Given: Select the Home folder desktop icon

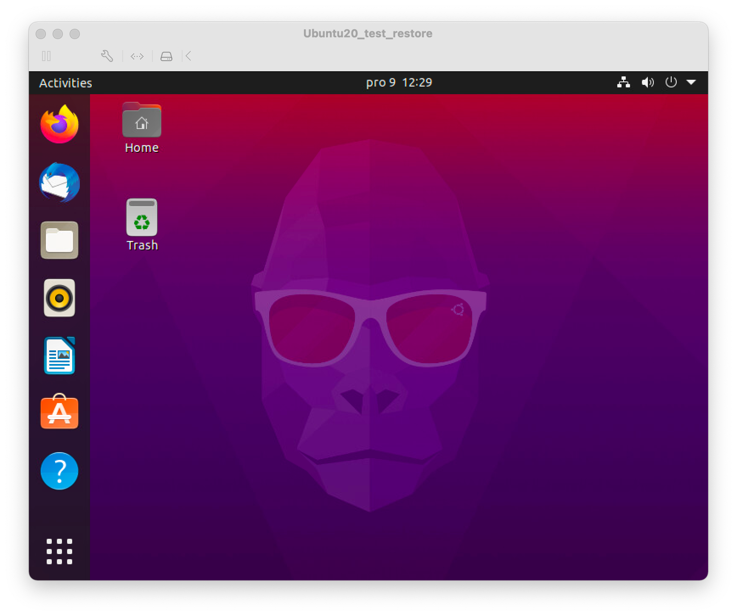Looking at the screenshot, I should tap(142, 128).
